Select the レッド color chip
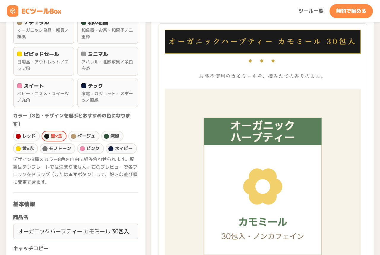The height and width of the screenshot is (255, 380). (x=26, y=136)
